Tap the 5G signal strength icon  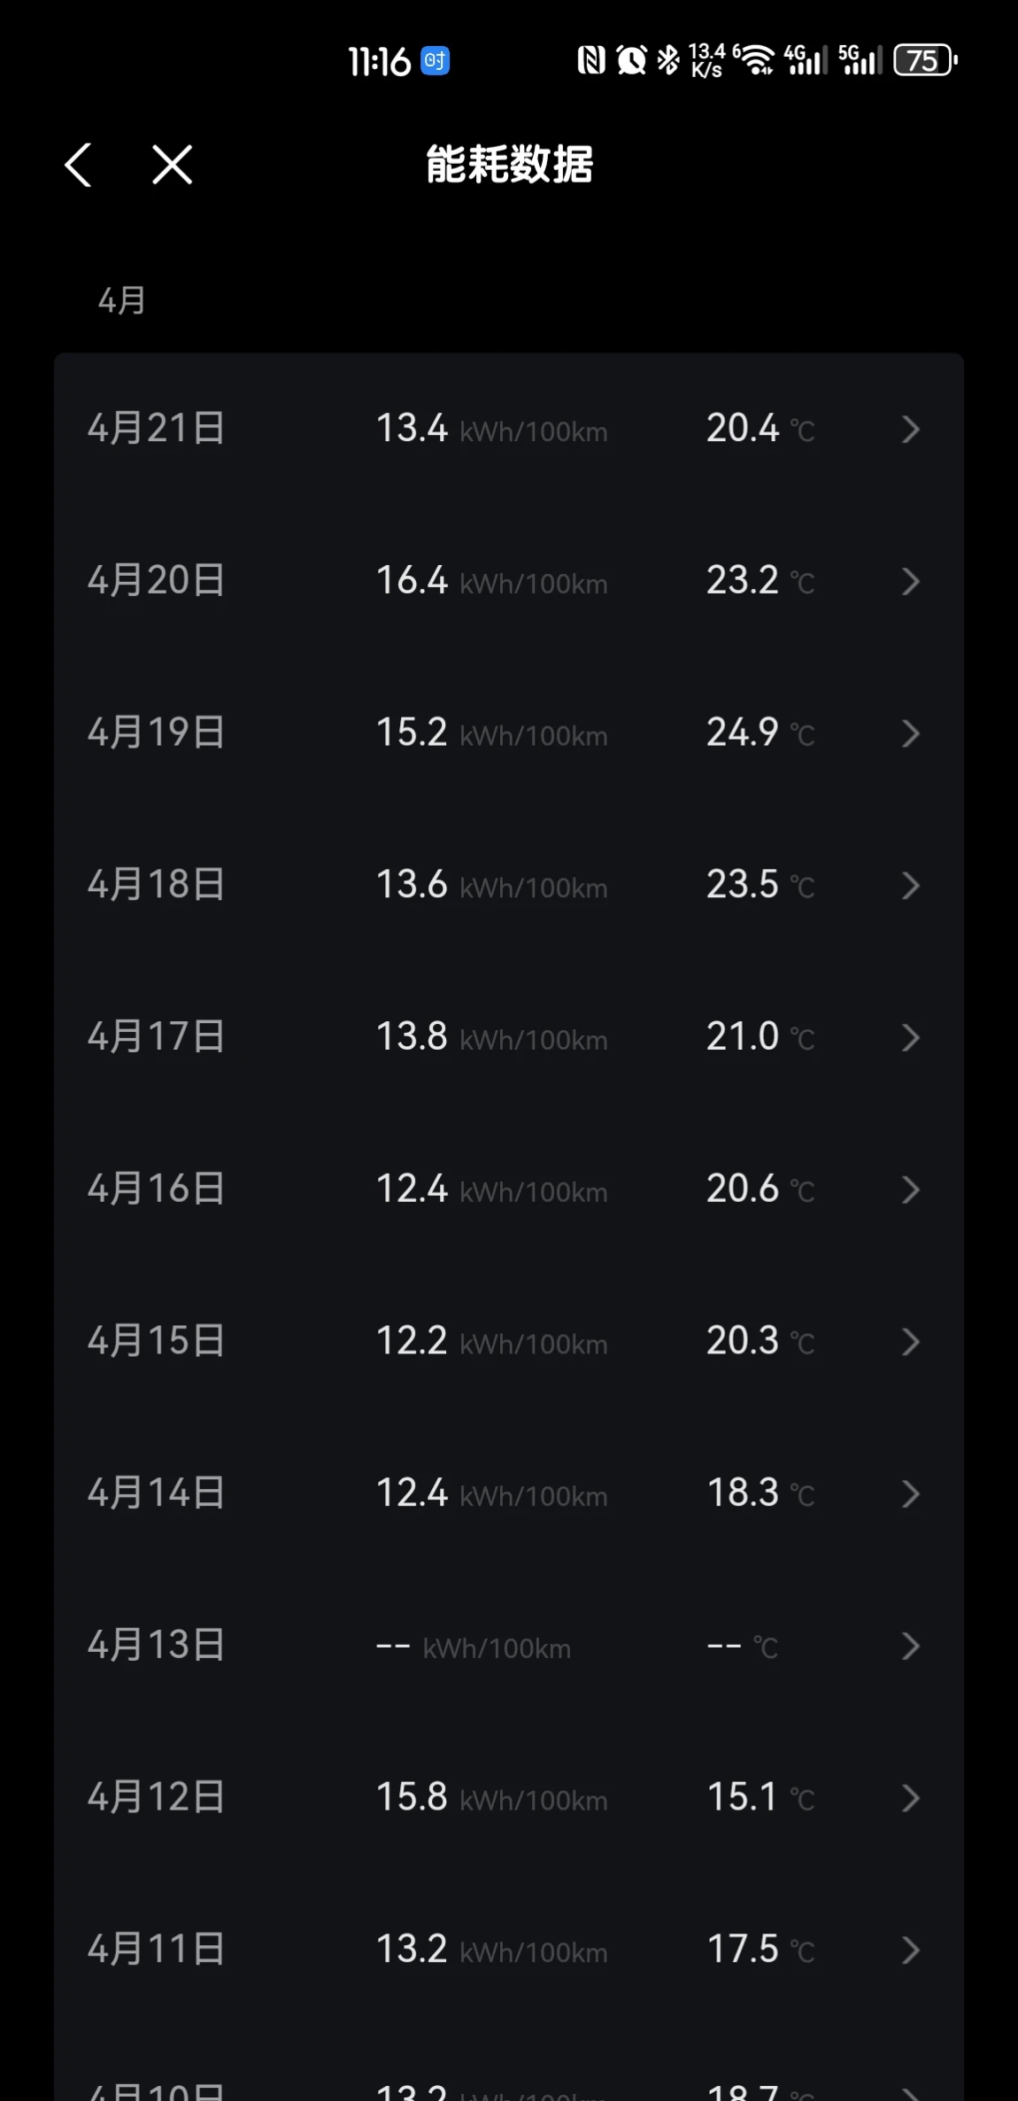tap(860, 60)
